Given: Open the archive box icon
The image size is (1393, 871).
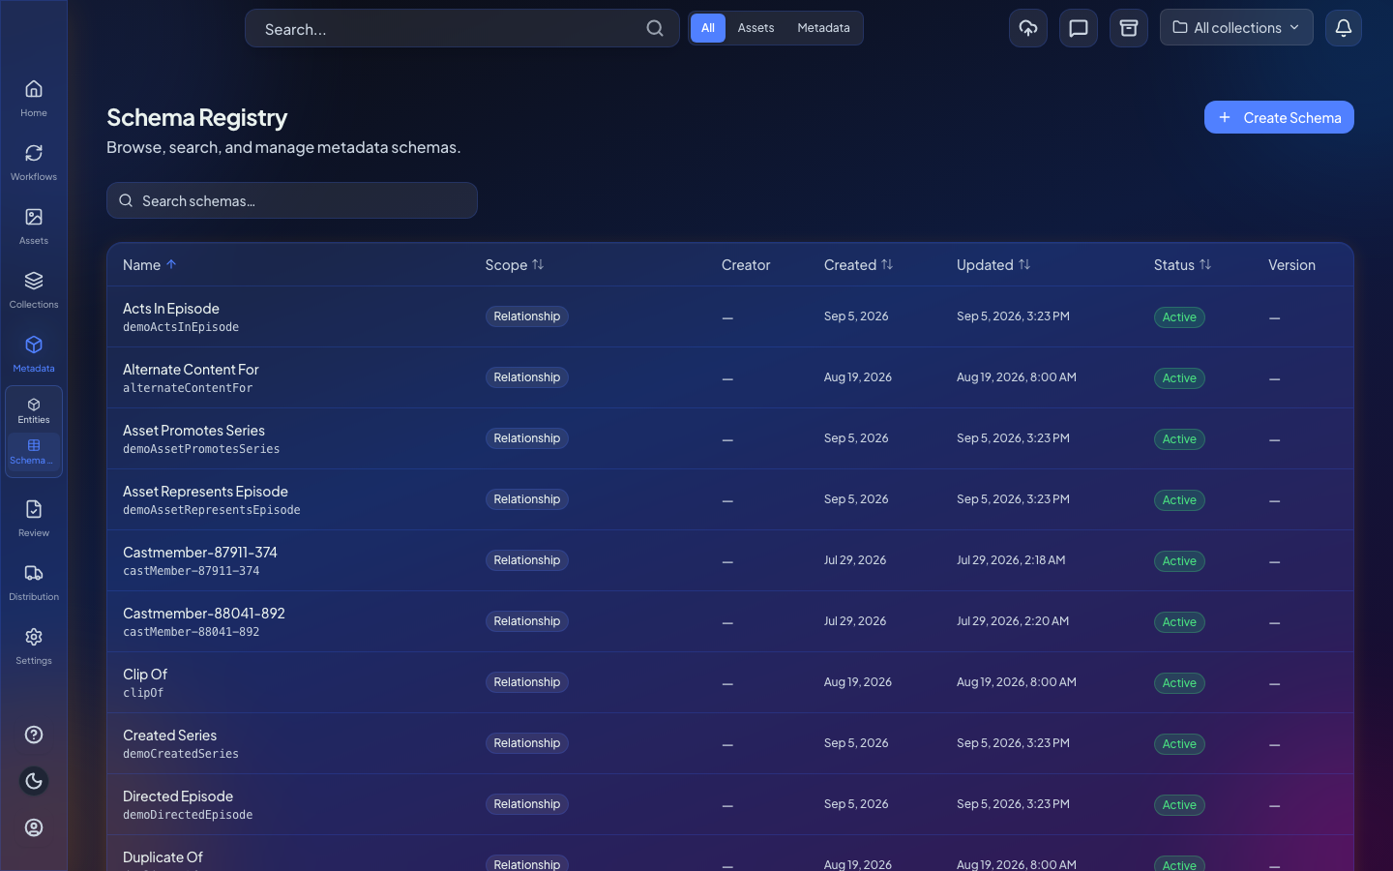Looking at the screenshot, I should point(1129,28).
